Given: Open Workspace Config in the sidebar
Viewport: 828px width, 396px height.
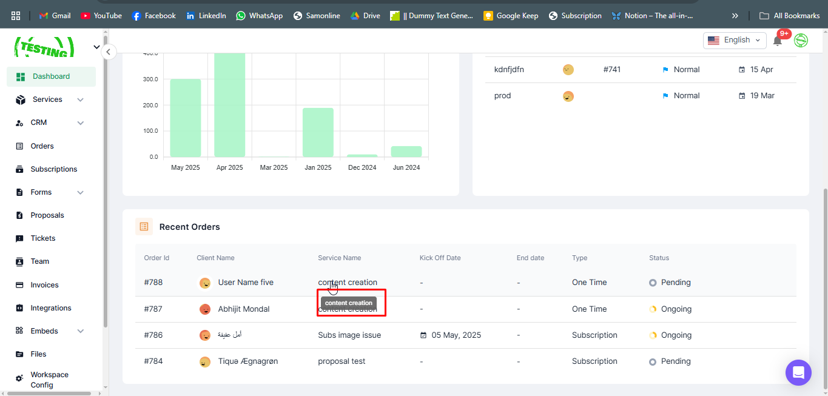Looking at the screenshot, I should (x=50, y=380).
